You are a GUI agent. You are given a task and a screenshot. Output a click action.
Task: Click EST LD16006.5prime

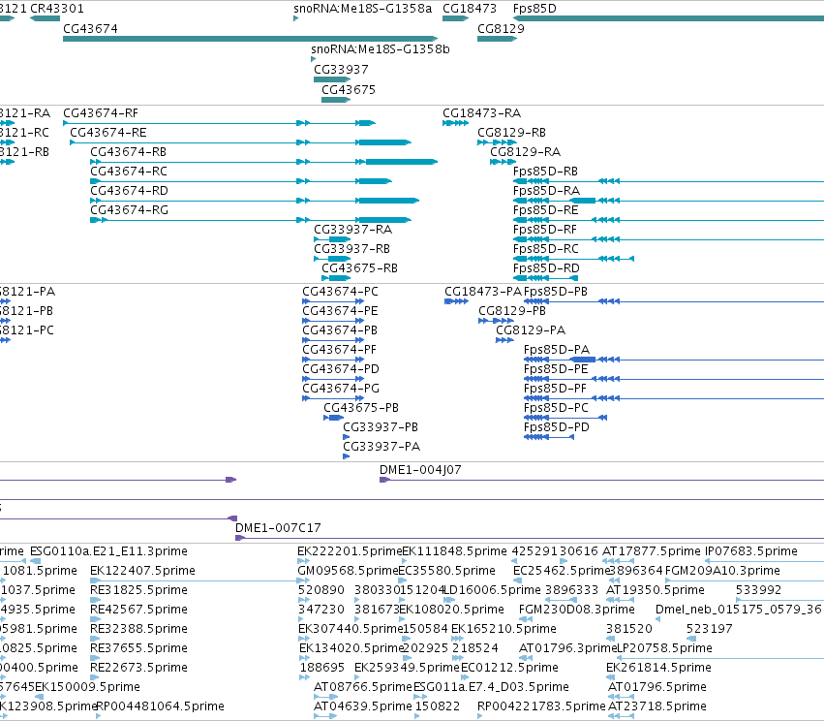(493, 590)
